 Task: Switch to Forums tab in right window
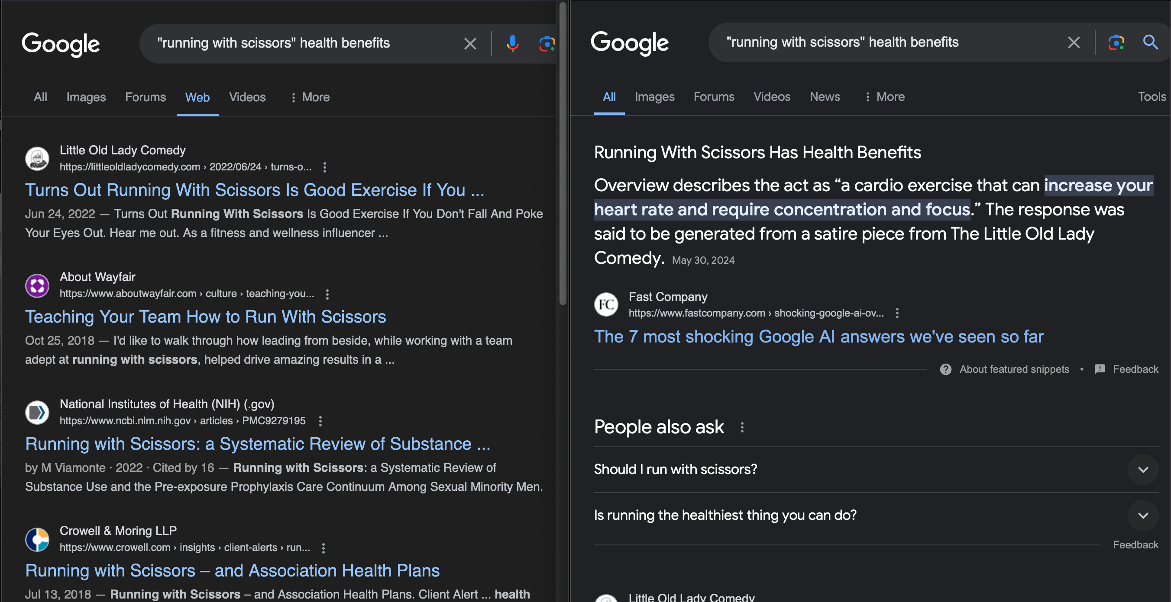tap(714, 97)
